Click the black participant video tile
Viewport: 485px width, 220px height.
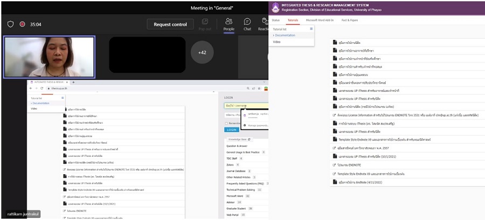[x=147, y=55]
